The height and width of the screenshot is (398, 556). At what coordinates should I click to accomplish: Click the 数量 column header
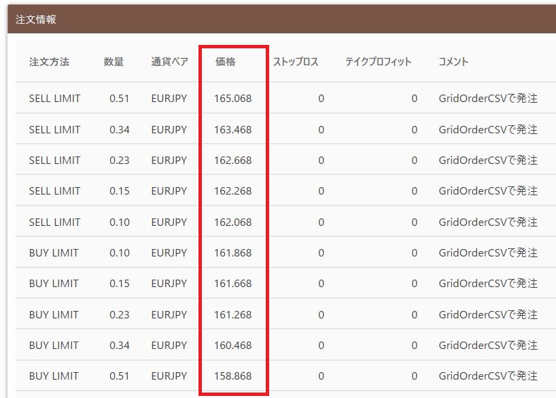pyautogui.click(x=114, y=62)
